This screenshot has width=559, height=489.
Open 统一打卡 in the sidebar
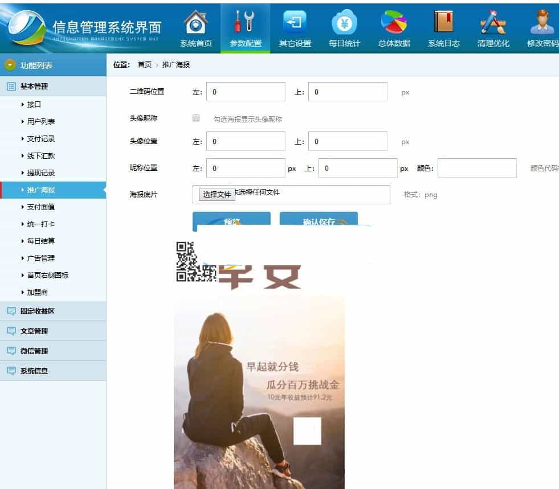point(41,224)
